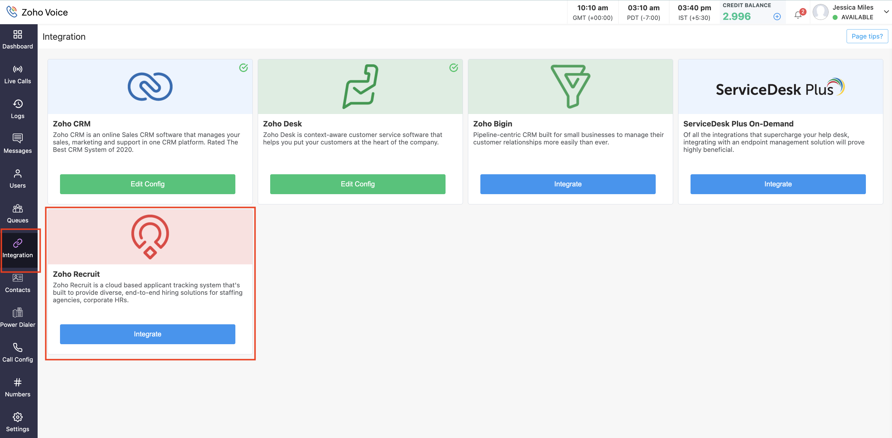Click Edit Config for Zoho CRM

point(147,184)
